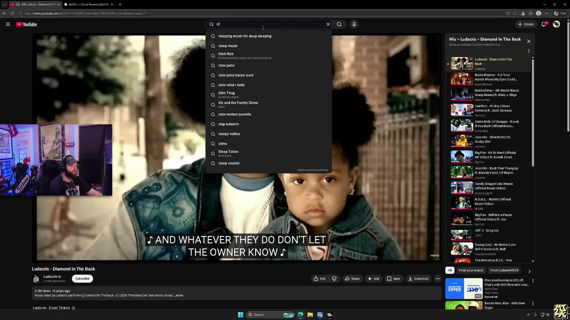Click the Windows Start button
570x320 pixels.
pos(240,315)
